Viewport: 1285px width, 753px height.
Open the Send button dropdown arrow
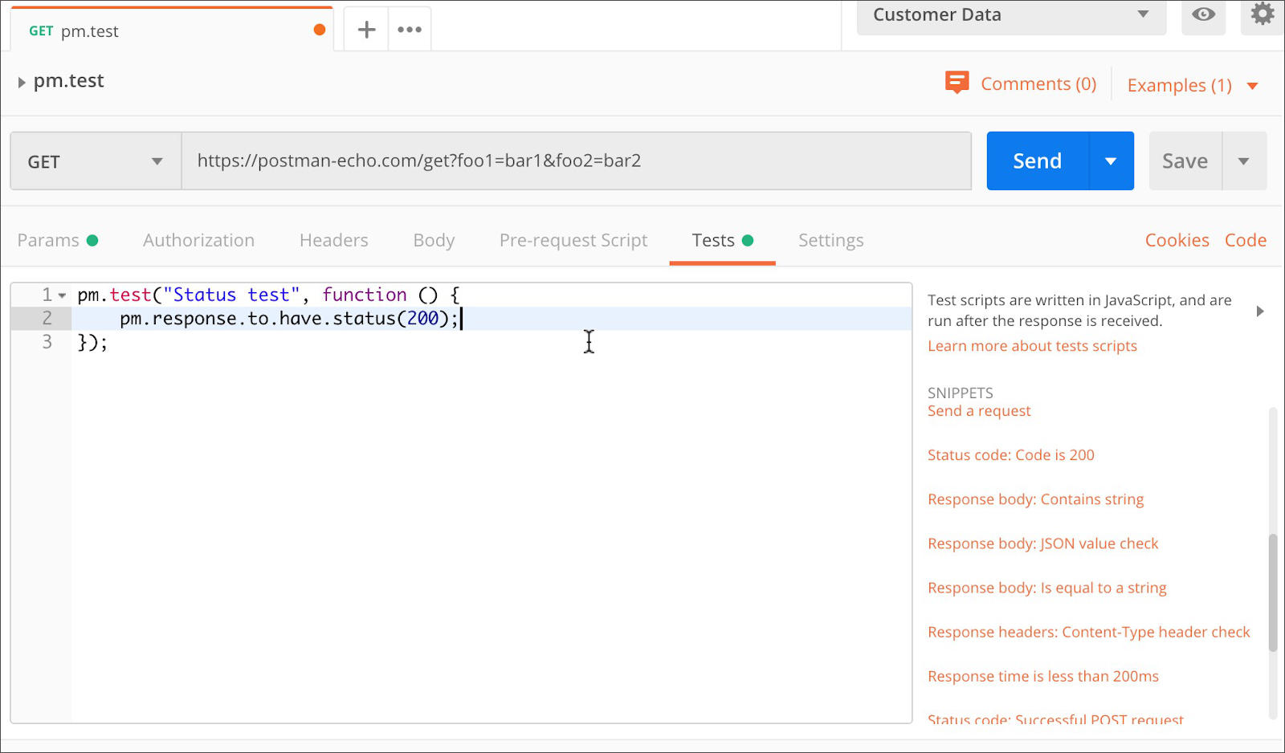[1112, 161]
